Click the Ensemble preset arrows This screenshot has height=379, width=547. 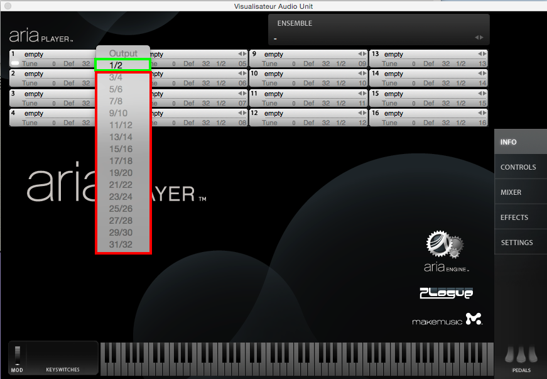pos(480,38)
